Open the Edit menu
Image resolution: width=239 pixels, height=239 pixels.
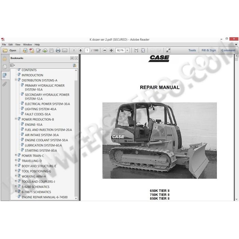point(11,44)
